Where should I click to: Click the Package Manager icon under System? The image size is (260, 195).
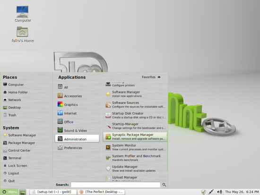(5, 143)
